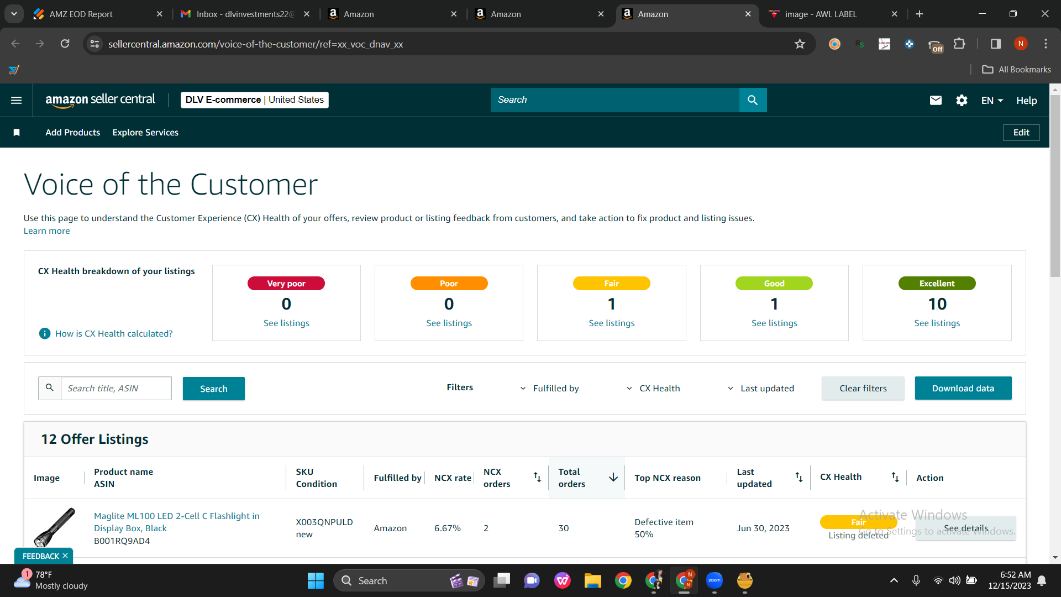
Task: Open File Explorer from the taskbar
Action: click(x=593, y=580)
